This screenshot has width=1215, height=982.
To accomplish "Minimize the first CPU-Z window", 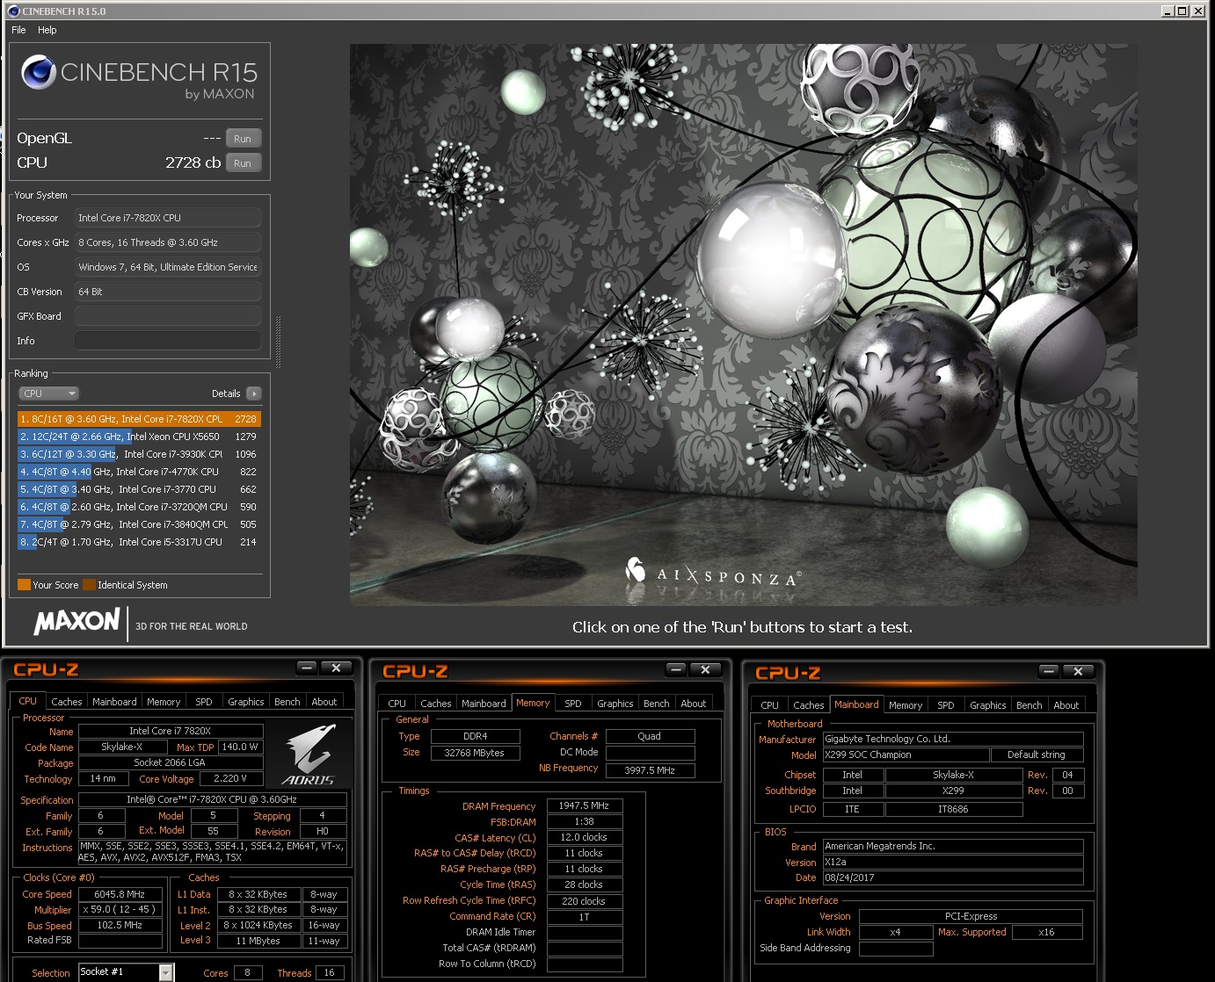I will [x=307, y=668].
